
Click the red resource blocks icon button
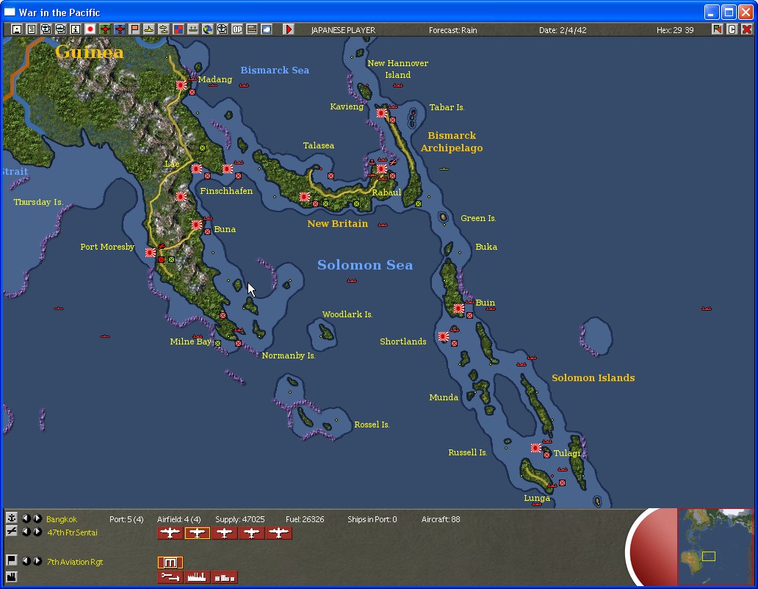(x=224, y=577)
